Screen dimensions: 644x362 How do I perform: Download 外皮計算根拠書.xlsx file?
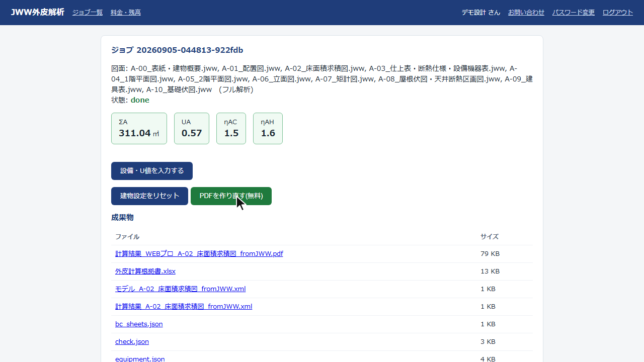[145, 271]
